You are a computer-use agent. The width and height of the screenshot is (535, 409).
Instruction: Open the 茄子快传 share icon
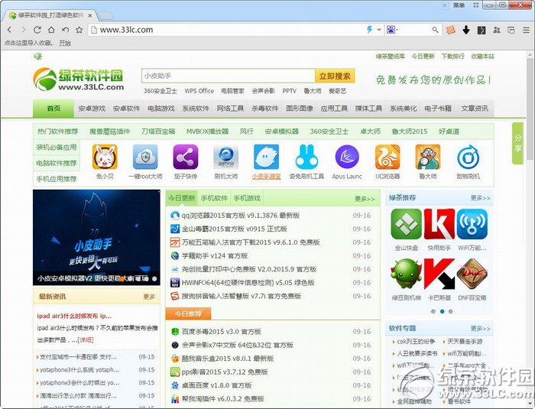coord(186,157)
